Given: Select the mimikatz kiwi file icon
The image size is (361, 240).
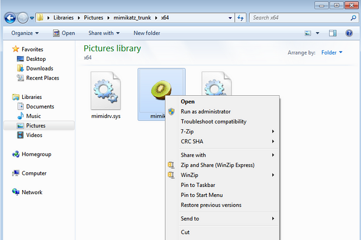Looking at the screenshot, I should click(161, 90).
